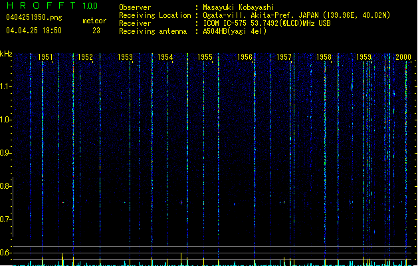This screenshot has width=418, height=266.
Task: Click the 1958 time marker
Action: pyautogui.click(x=324, y=57)
